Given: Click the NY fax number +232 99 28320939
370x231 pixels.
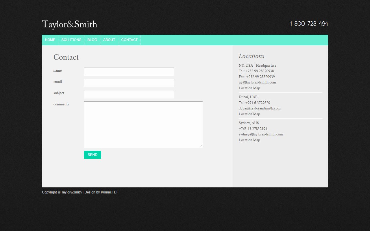Looking at the screenshot, I should 260,77.
